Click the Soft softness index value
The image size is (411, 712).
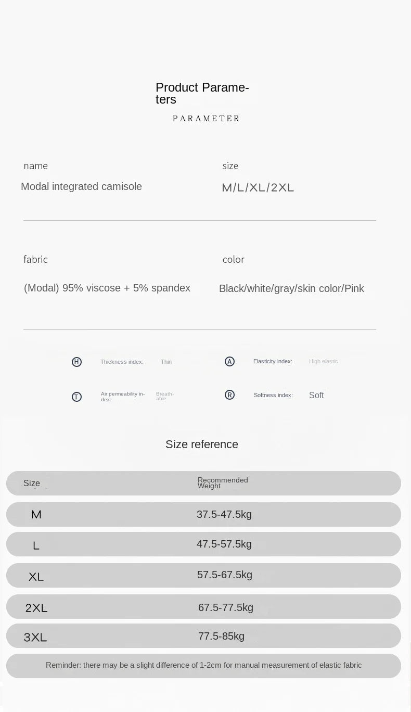316,395
